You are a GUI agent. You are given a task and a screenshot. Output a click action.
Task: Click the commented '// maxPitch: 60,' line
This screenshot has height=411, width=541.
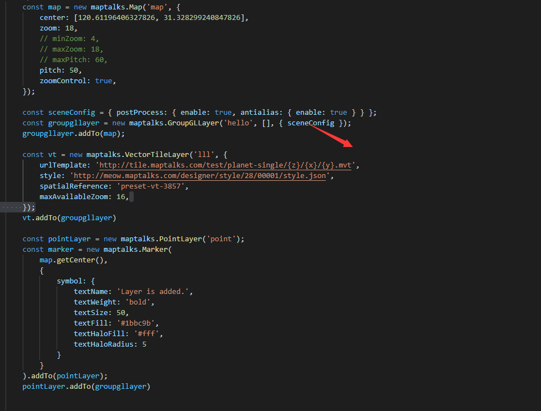(73, 60)
